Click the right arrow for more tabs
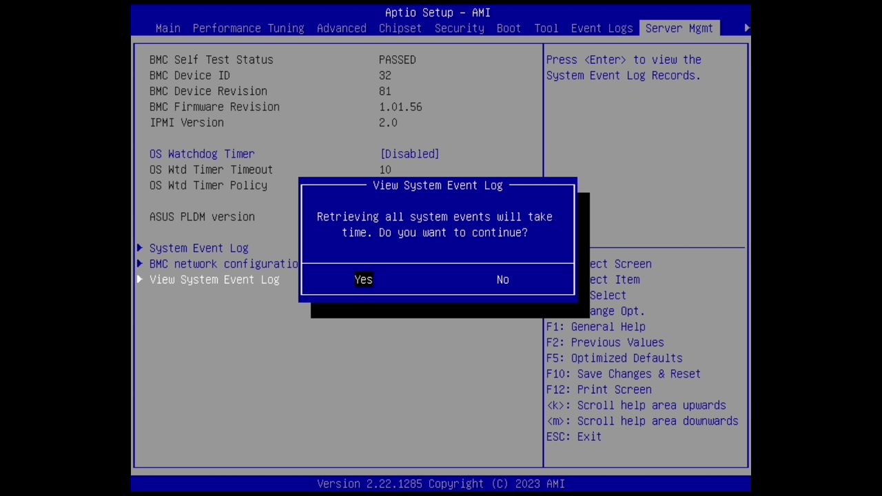The height and width of the screenshot is (496, 882). (x=747, y=28)
